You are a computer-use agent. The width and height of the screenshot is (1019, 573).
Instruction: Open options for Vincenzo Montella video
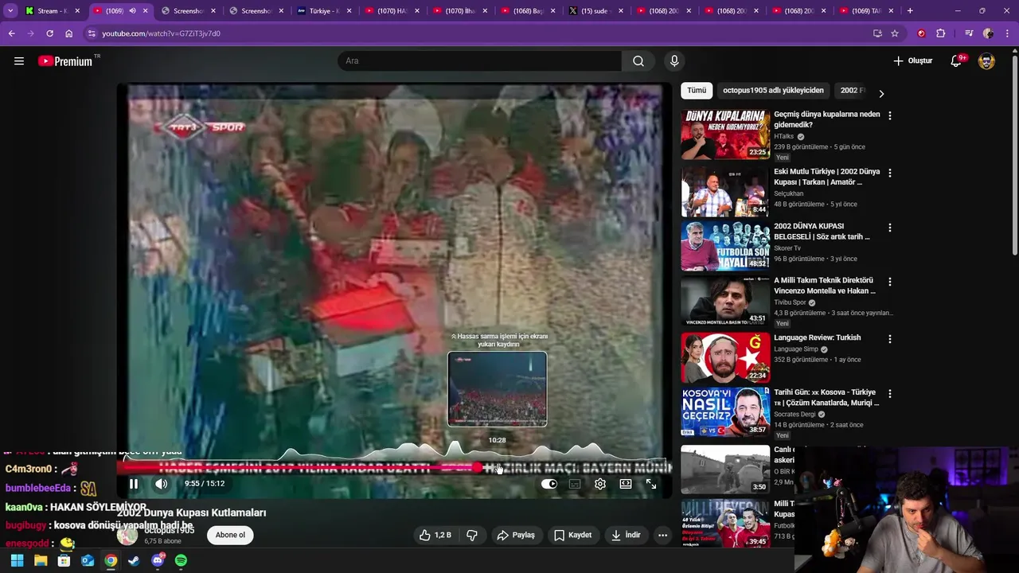coord(890,282)
